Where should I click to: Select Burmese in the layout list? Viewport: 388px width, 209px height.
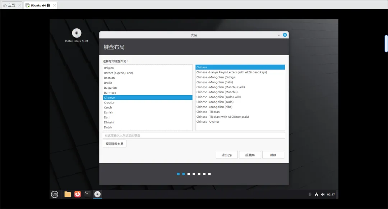click(148, 93)
